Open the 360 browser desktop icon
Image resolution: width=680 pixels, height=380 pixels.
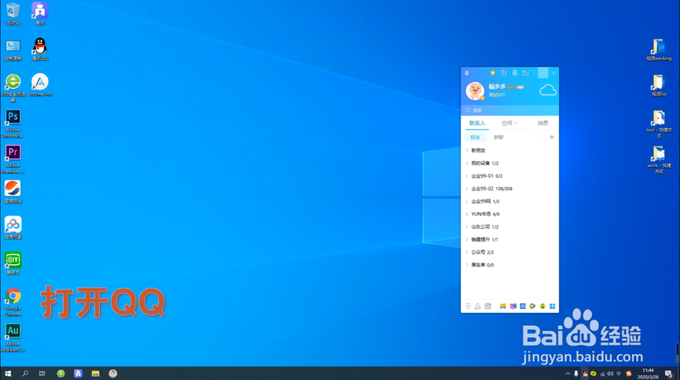(x=13, y=88)
